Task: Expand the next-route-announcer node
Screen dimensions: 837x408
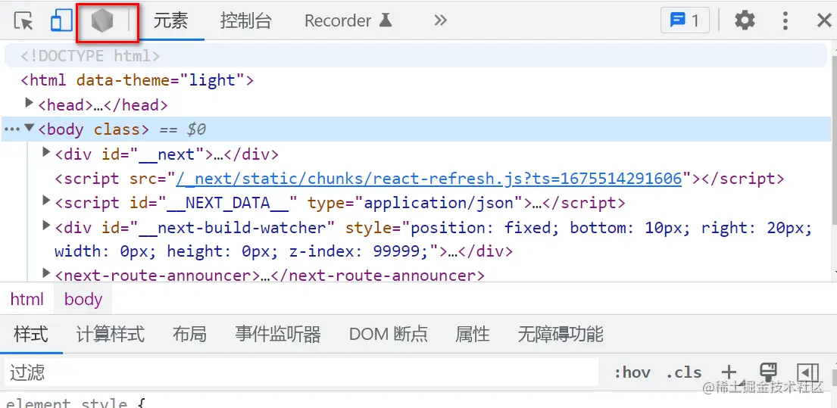Action: point(46,273)
